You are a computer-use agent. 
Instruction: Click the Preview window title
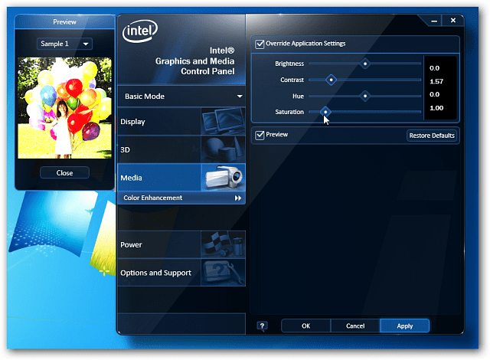64,22
